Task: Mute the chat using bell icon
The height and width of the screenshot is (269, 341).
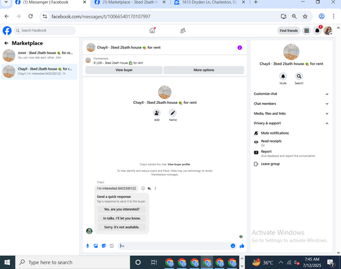Action: coord(283,76)
